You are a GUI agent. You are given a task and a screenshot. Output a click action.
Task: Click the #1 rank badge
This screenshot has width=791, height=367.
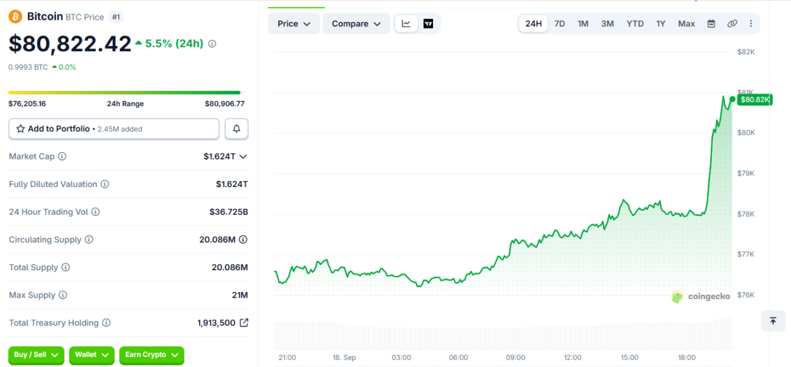(x=116, y=16)
